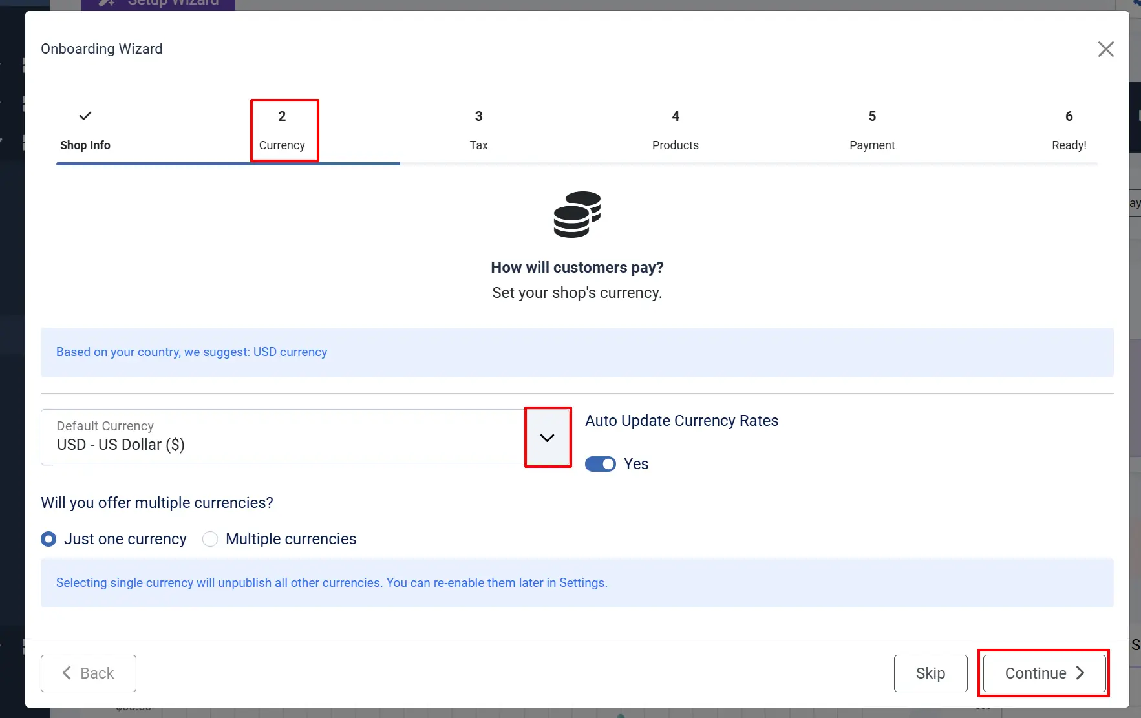This screenshot has height=718, width=1141.
Task: Select Just one currency option
Action: coord(114,539)
